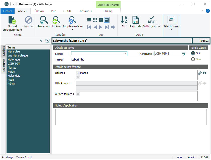
Task: Expand the Statut dropdown
Action: click(x=125, y=54)
